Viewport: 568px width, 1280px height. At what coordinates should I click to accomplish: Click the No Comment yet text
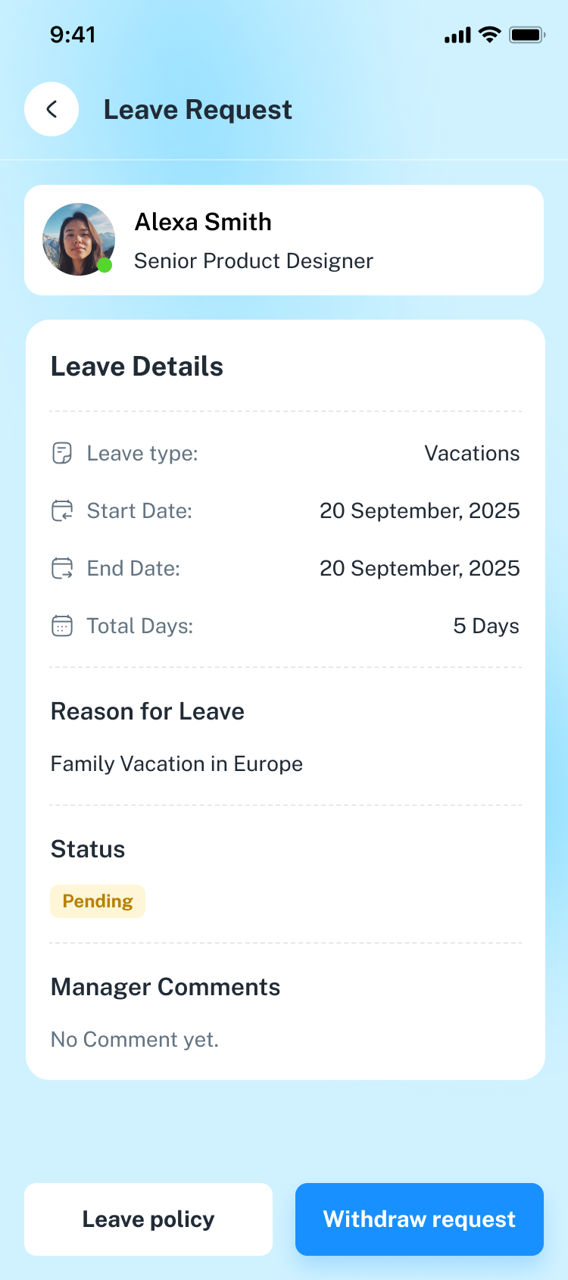coord(135,1039)
